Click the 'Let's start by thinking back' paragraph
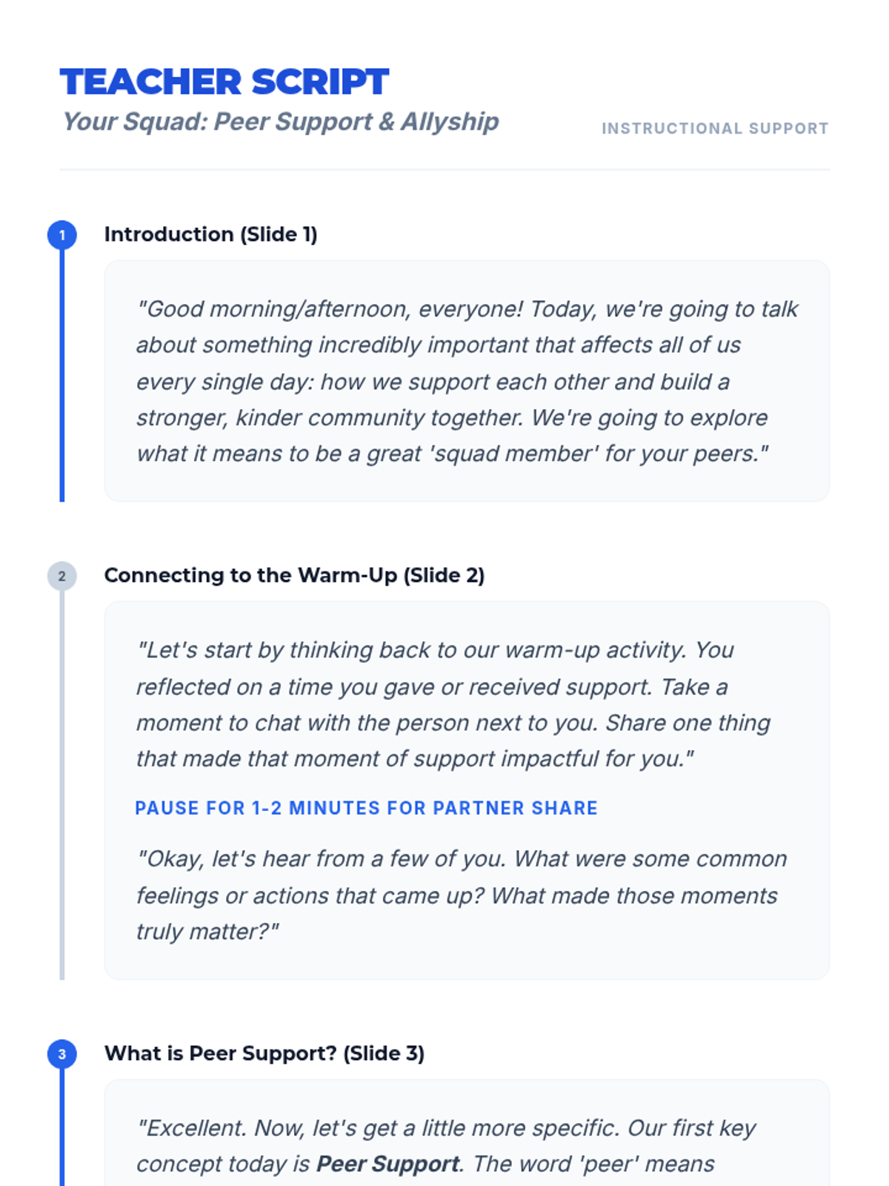 coord(453,704)
